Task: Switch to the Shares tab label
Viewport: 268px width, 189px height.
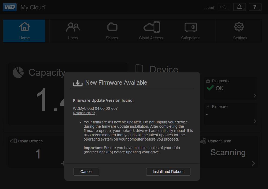Action: click(x=112, y=38)
